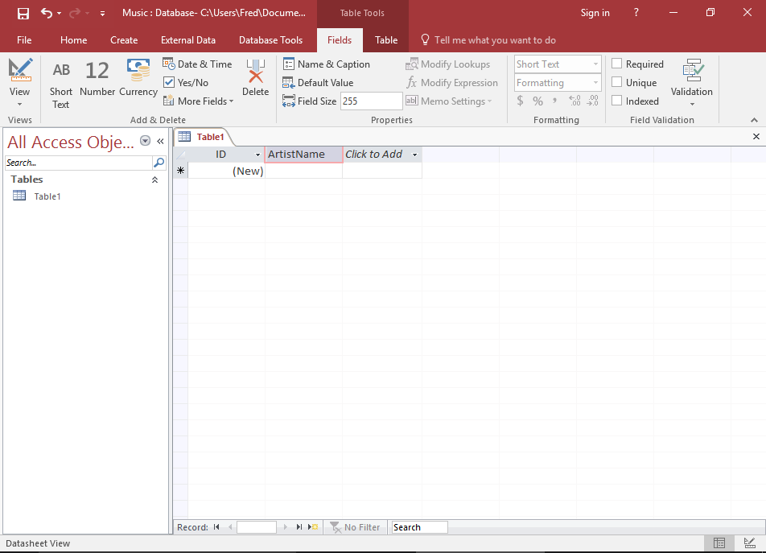Viewport: 766px width, 553px height.
Task: Click the Save icon in the title bar
Action: pyautogui.click(x=23, y=13)
